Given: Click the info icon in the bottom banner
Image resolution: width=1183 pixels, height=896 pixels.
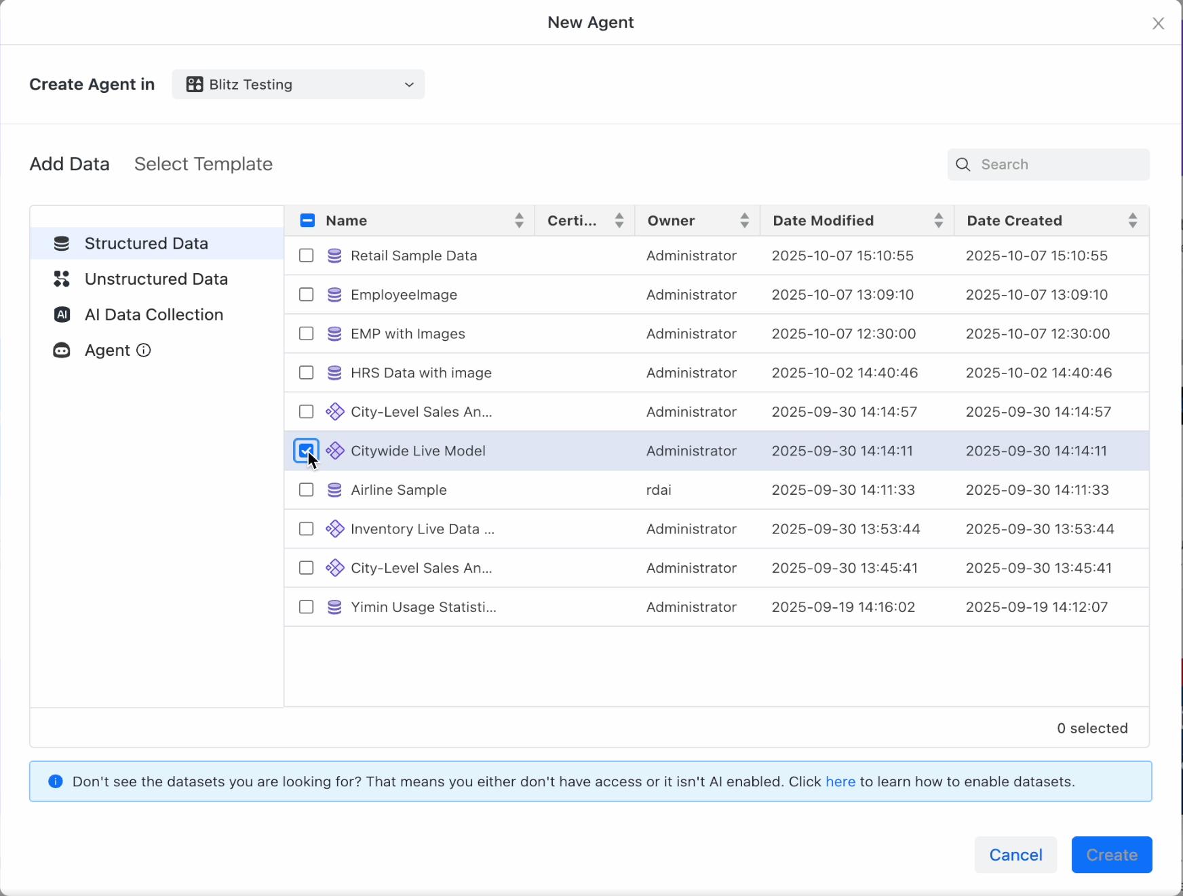Looking at the screenshot, I should 55,781.
